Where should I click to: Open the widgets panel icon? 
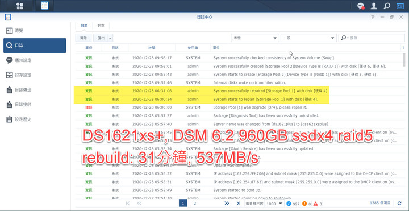pos(400,6)
